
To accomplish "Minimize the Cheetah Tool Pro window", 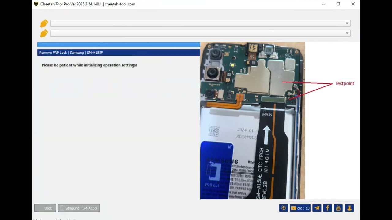I will tap(324, 4).
